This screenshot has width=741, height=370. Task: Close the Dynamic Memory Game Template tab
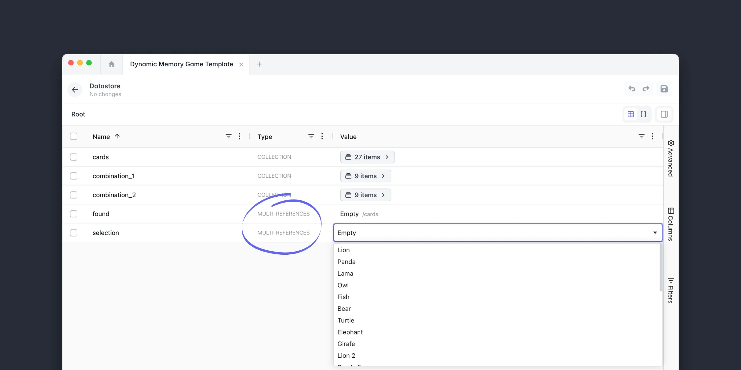241,64
